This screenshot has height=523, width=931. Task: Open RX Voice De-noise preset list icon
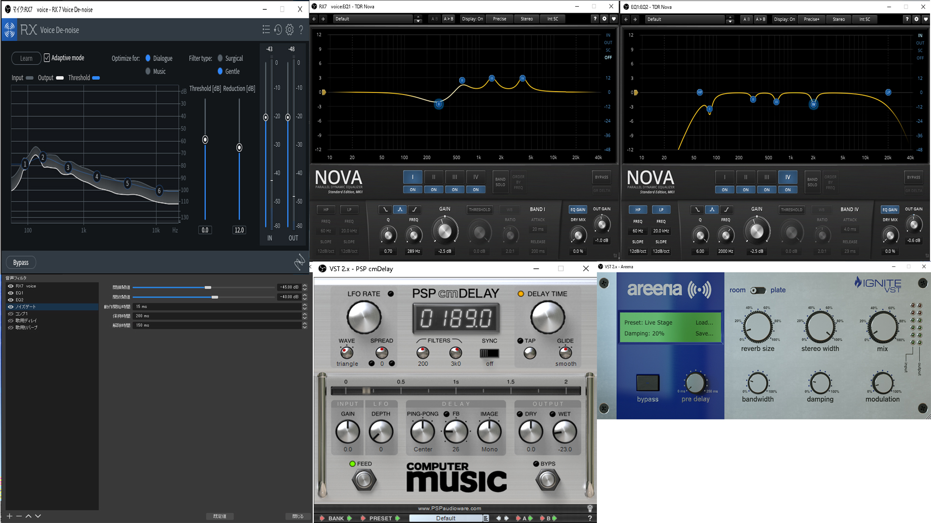(266, 30)
